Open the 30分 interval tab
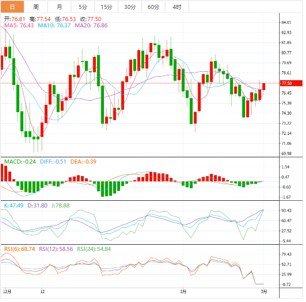306x302 pixels. click(x=130, y=7)
